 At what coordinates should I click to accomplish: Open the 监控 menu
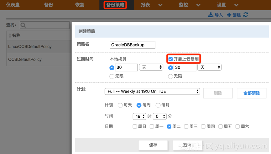point(183,5)
